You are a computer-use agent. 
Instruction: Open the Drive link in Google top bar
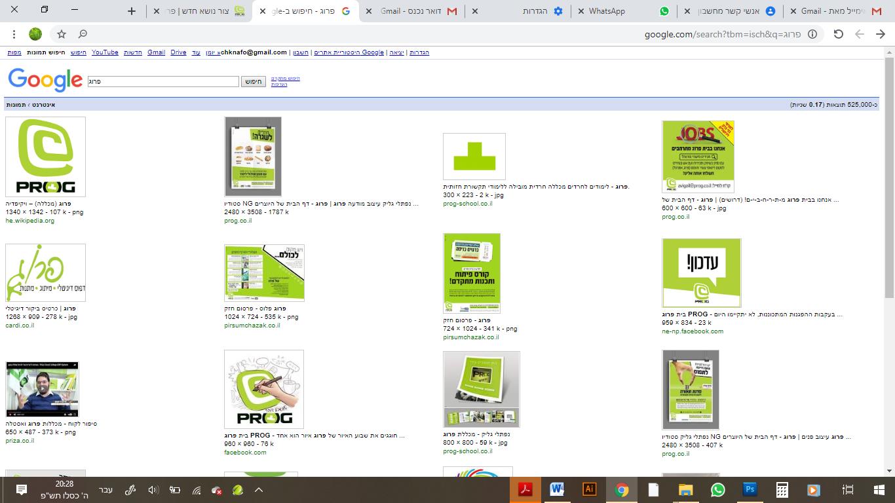[178, 52]
